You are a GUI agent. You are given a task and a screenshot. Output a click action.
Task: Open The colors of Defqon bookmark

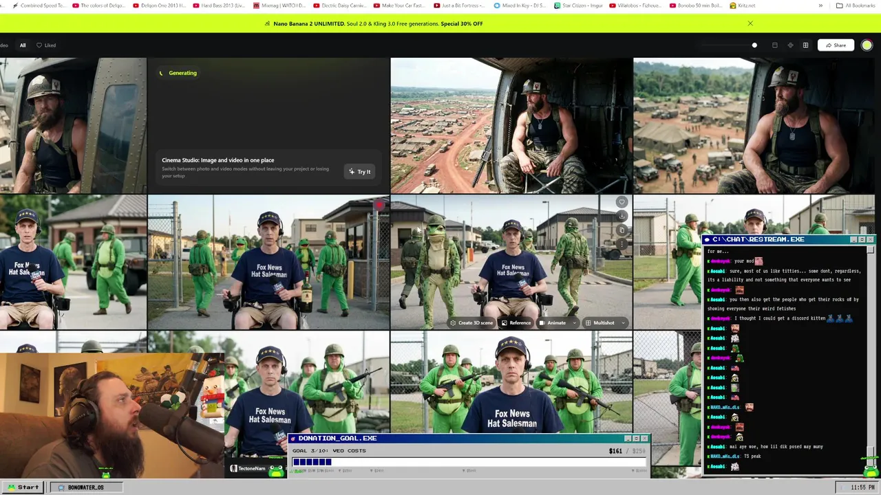98,5
